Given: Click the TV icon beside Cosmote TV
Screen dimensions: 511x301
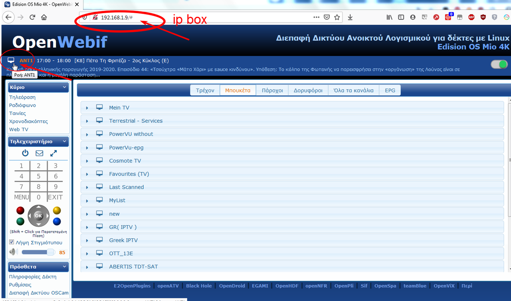Looking at the screenshot, I should coord(99,160).
